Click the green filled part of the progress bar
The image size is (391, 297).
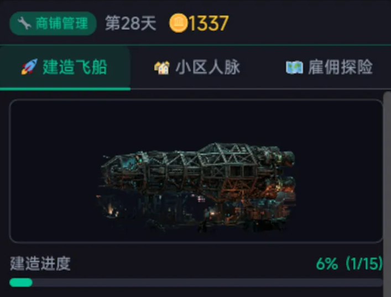point(21,283)
